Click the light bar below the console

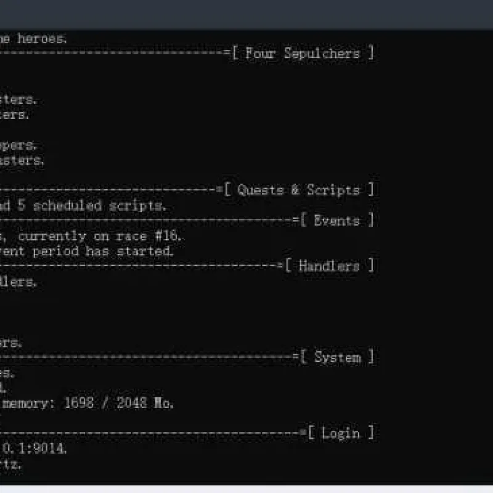click(246, 489)
